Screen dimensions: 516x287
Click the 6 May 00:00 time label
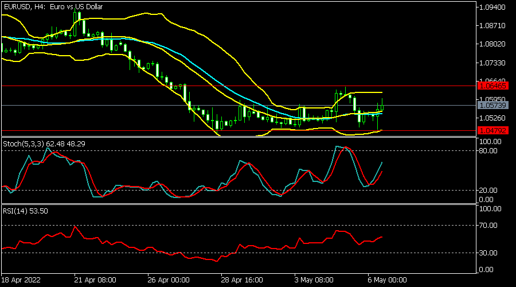pos(388,280)
